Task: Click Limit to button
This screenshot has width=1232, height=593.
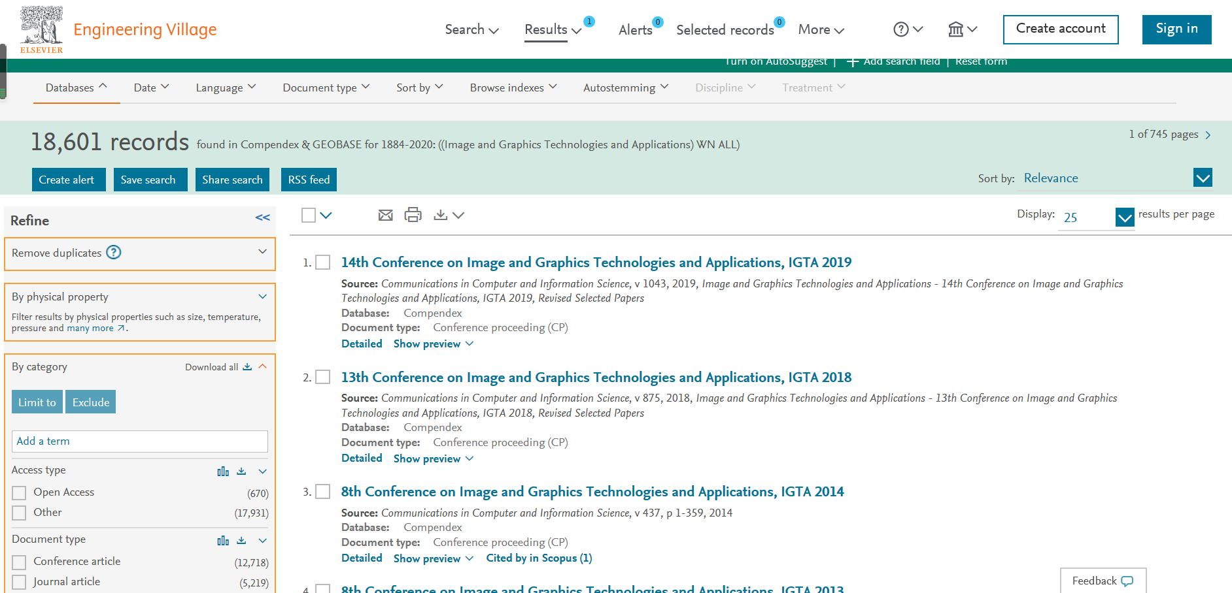Action: click(x=37, y=402)
